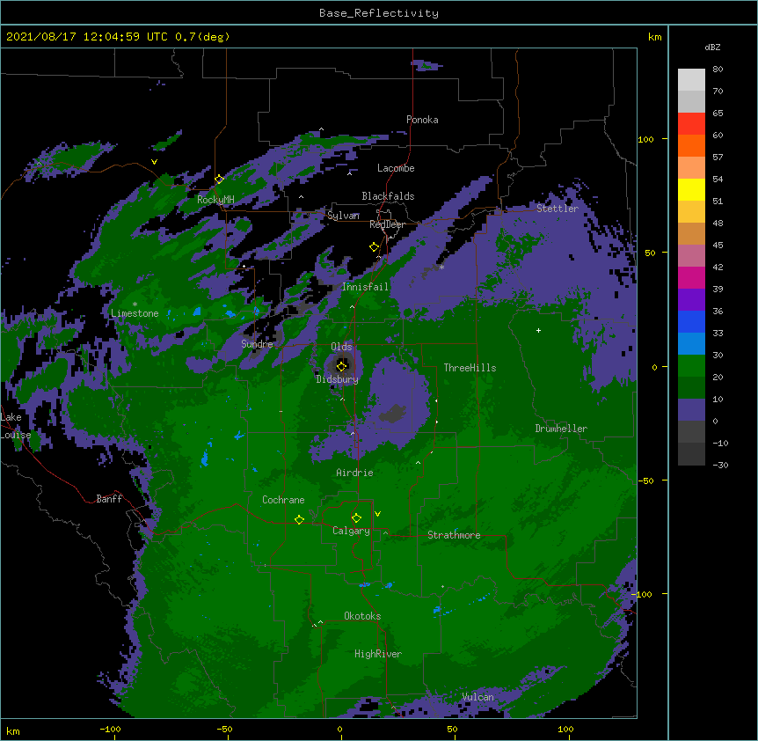The image size is (758, 741).
Task: Click the yellow V marker northwest of RockyMH
Action: [154, 162]
